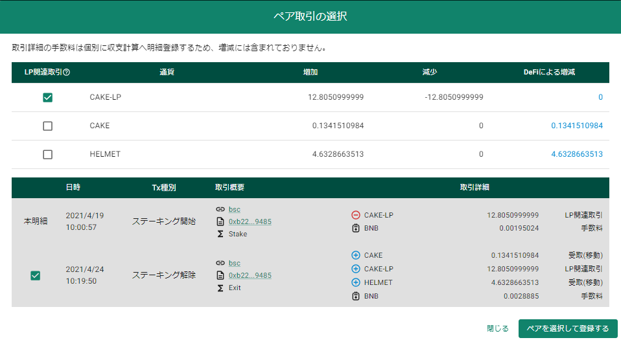The width and height of the screenshot is (621, 340).
Task: Click the link icon in the 2021/4/19 row
Action: click(x=220, y=209)
